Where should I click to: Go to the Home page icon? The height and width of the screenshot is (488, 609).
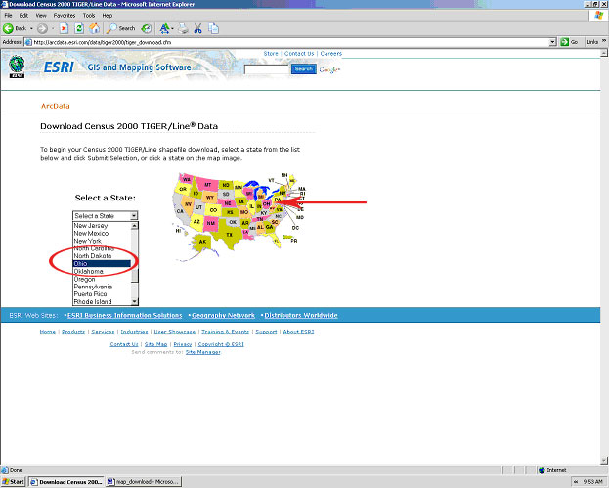pyautogui.click(x=95, y=28)
